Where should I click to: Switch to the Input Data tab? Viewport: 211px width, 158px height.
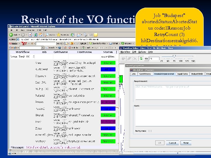point(182,74)
